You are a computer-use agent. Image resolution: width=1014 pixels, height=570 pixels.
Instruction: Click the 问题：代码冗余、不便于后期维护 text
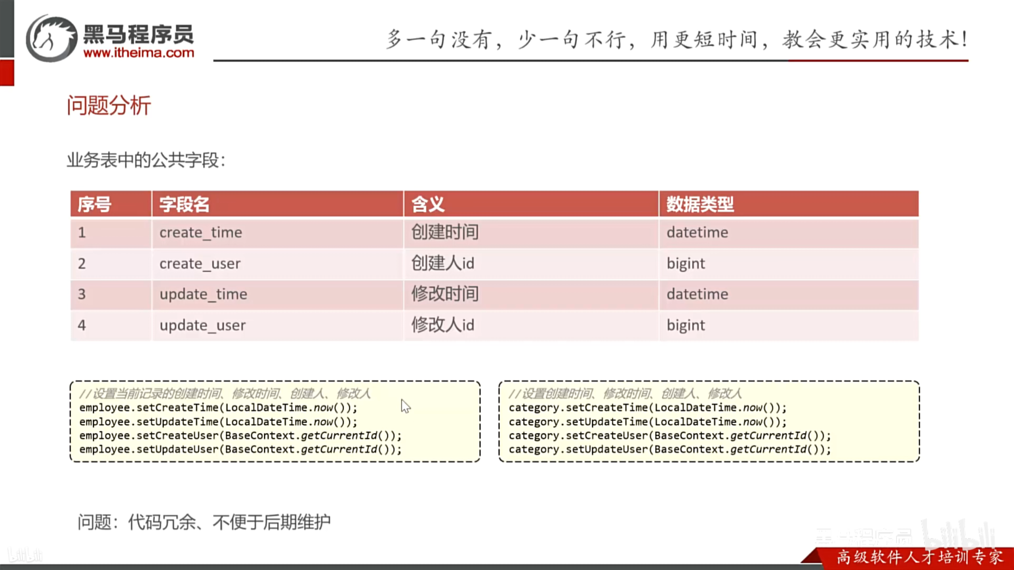pyautogui.click(x=204, y=522)
